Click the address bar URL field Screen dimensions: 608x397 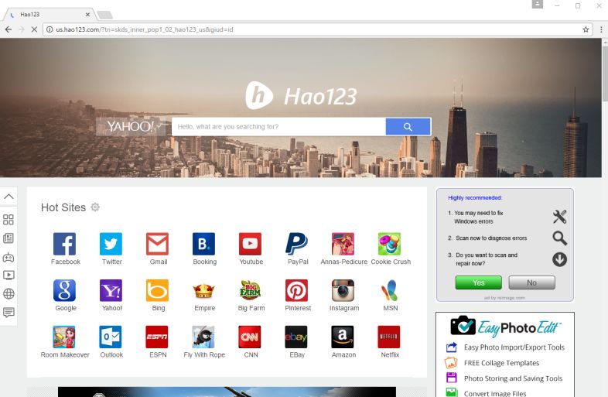[318, 29]
